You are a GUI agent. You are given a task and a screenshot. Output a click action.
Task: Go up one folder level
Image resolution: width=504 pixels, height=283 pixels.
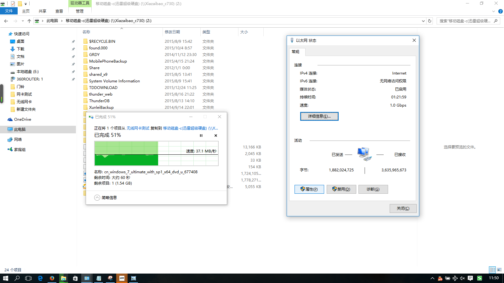tap(29, 21)
